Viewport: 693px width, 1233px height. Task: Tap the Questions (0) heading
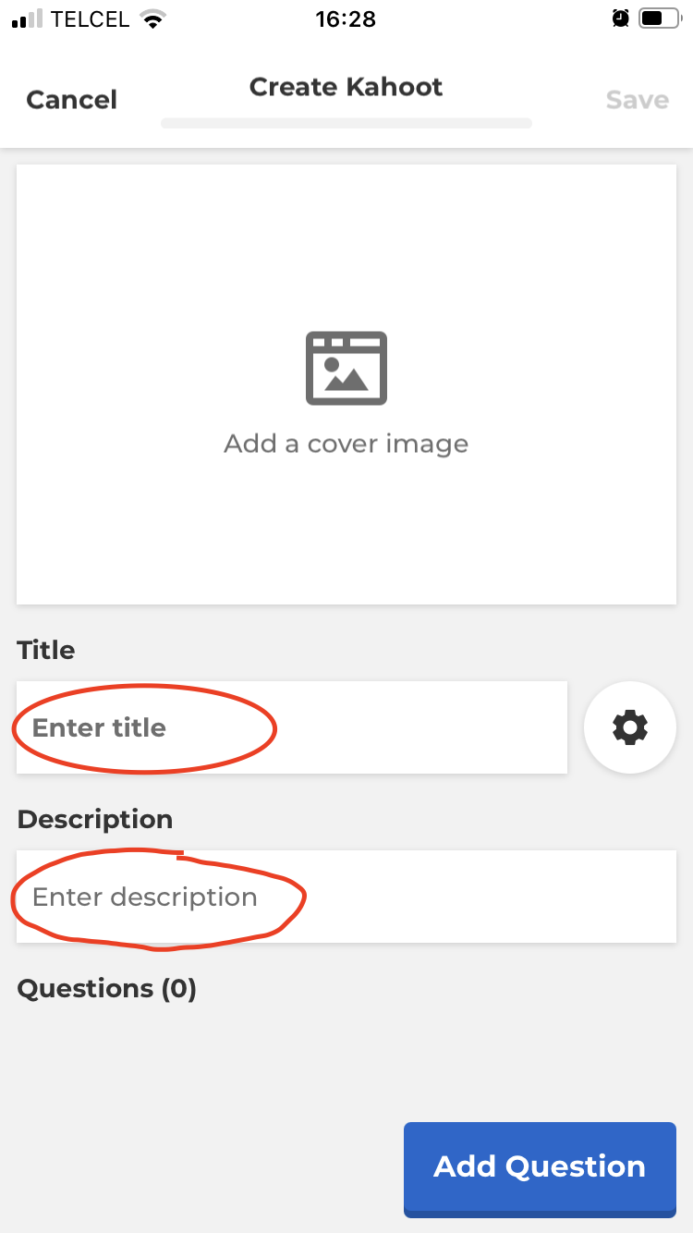point(107,989)
